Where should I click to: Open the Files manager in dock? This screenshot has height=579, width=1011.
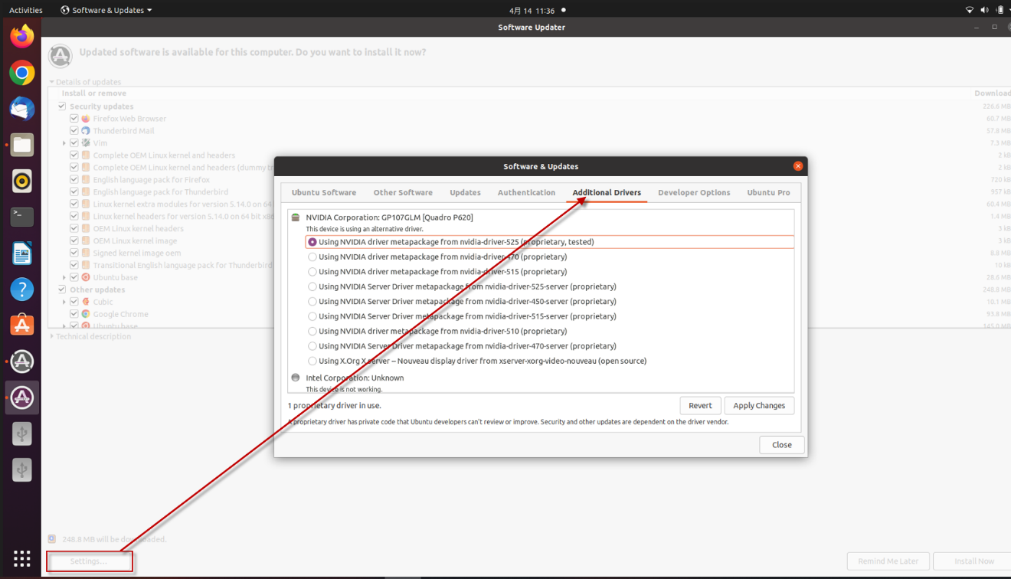22,145
